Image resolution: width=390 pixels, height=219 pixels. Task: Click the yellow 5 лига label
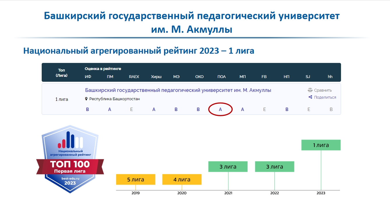point(136,179)
